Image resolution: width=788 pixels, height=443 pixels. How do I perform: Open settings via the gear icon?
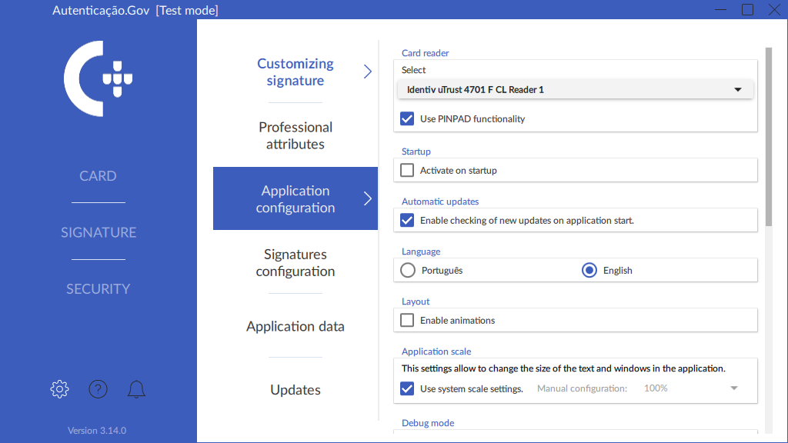(59, 389)
